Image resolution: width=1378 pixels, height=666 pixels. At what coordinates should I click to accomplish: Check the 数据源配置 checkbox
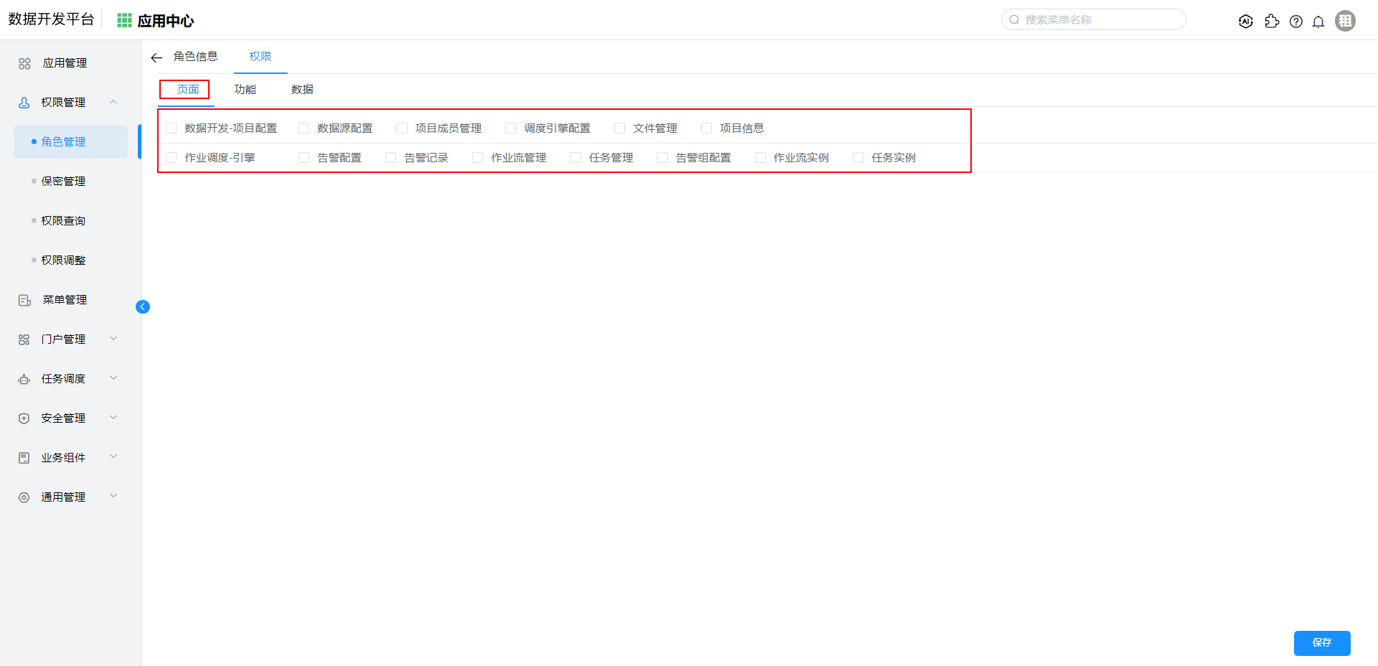pos(304,128)
